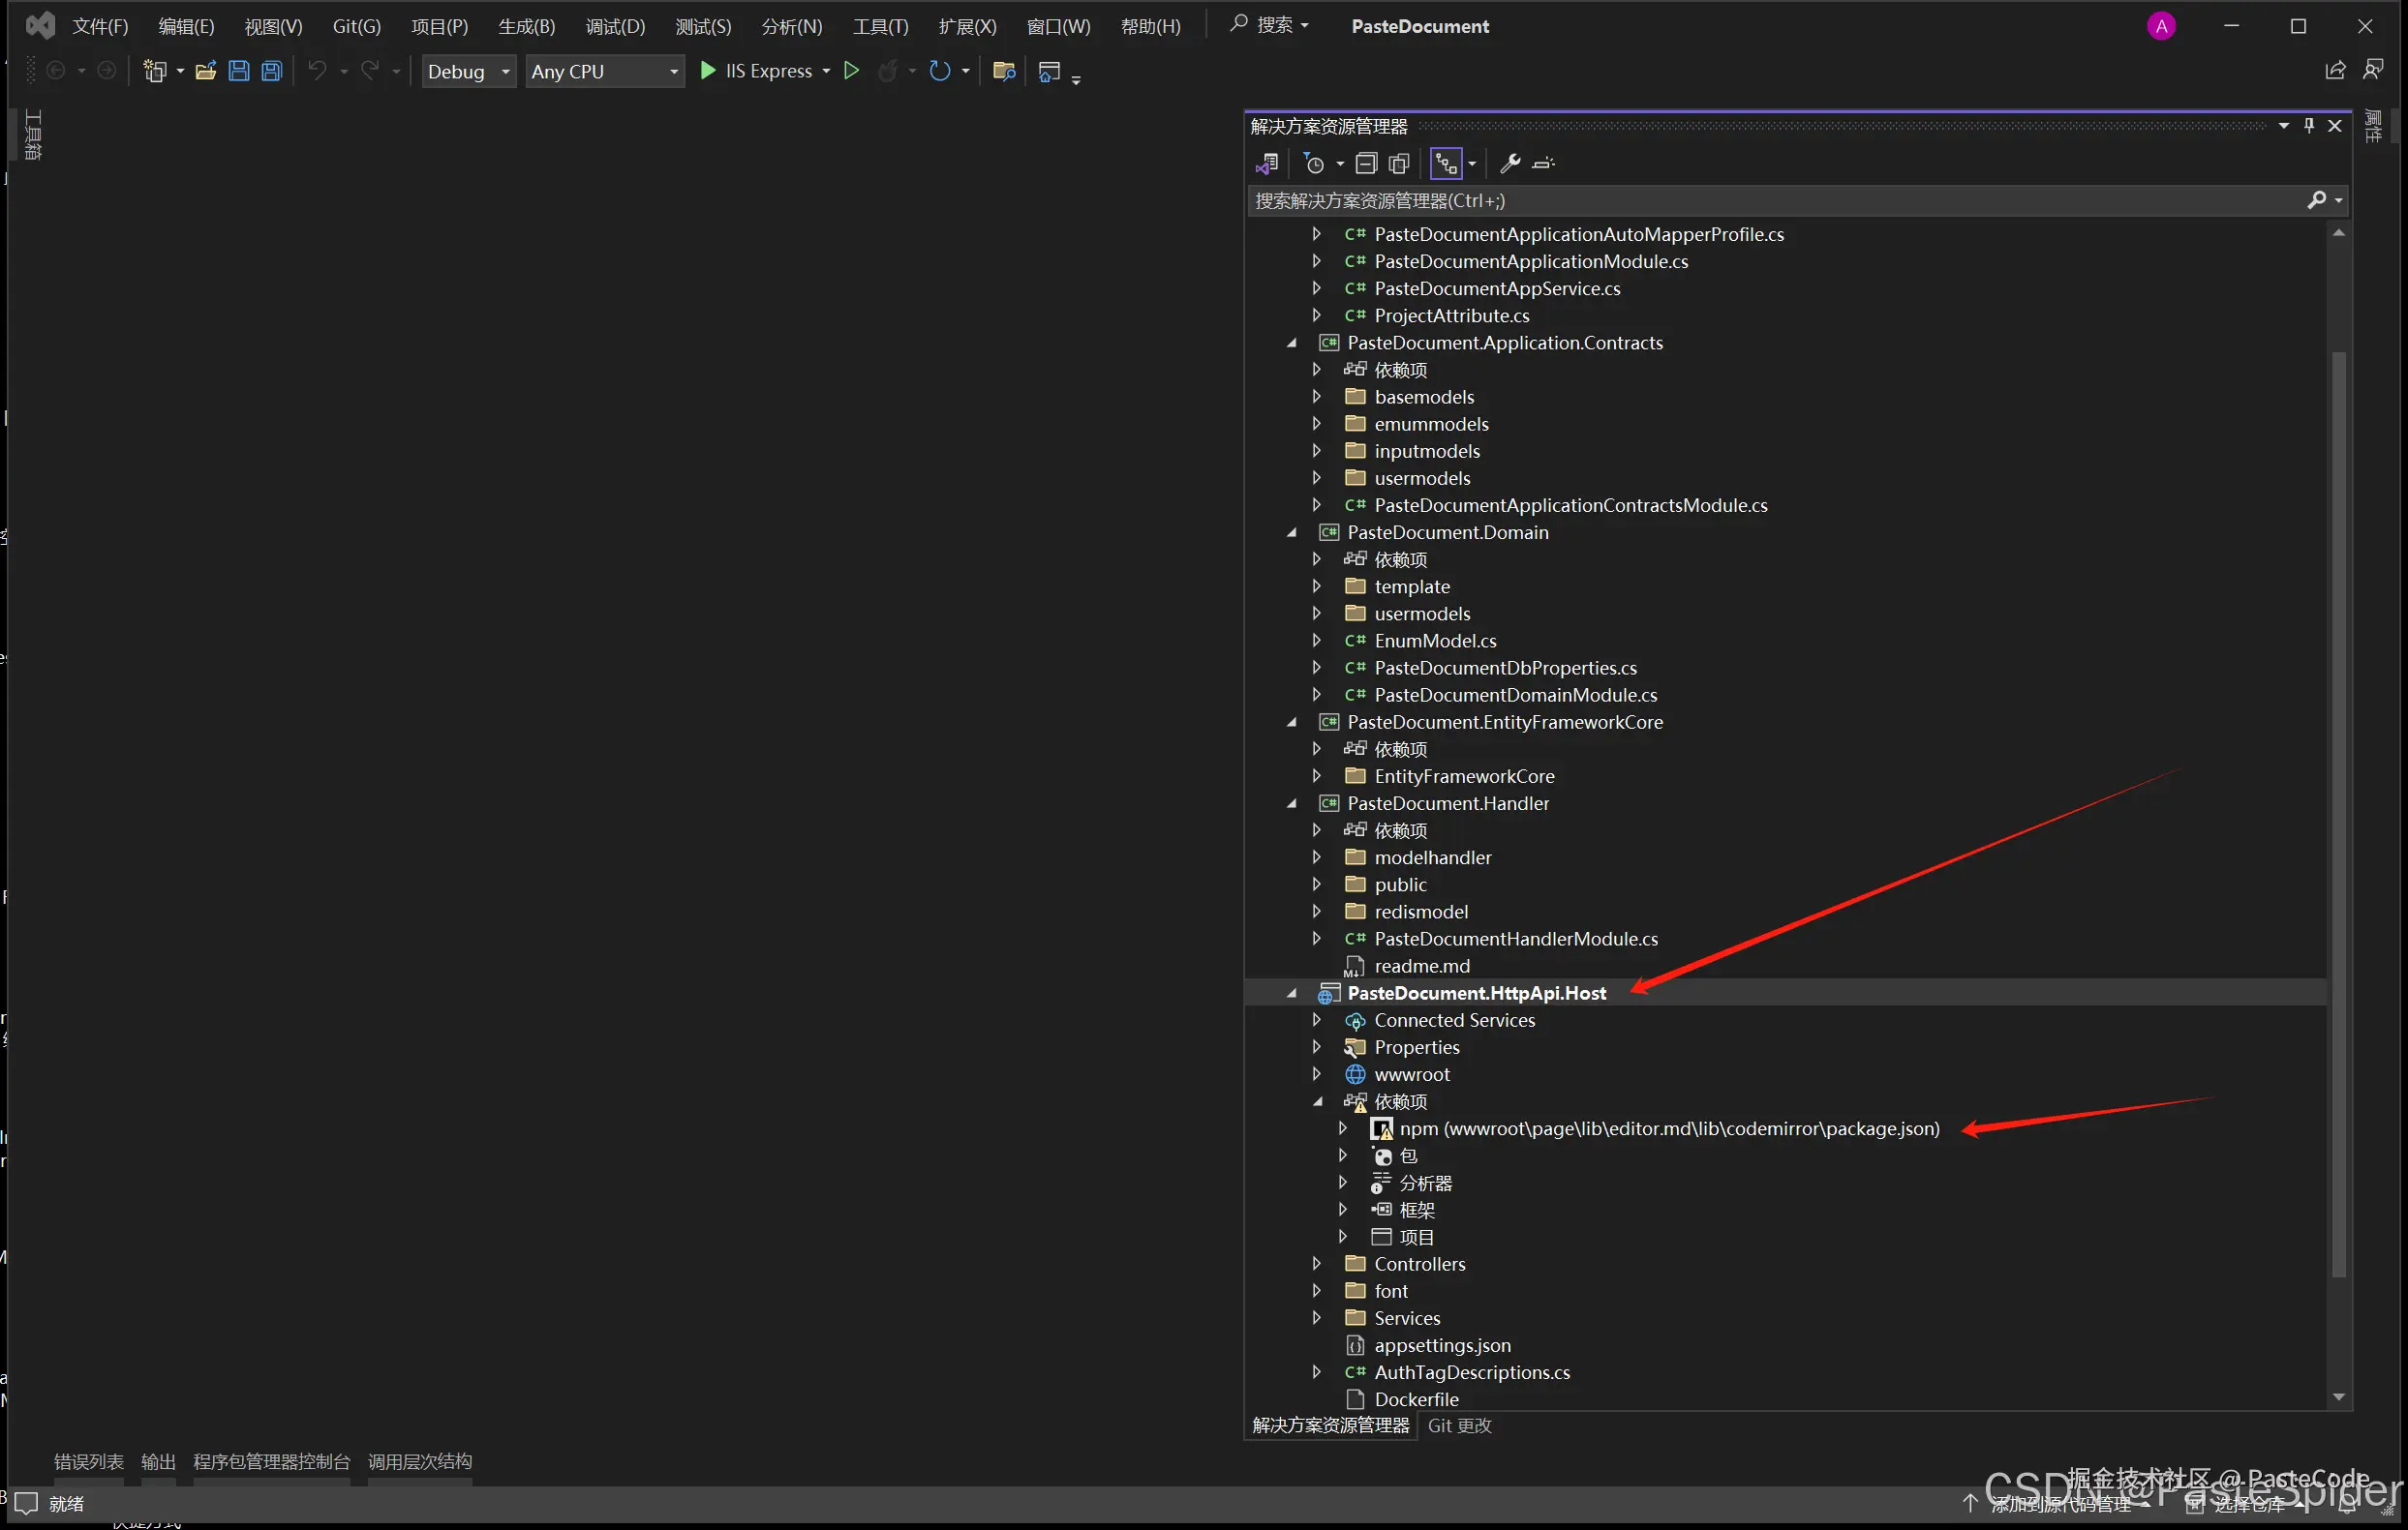The height and width of the screenshot is (1530, 2408).
Task: Open the Any CPU platform dropdown
Action: click(604, 72)
